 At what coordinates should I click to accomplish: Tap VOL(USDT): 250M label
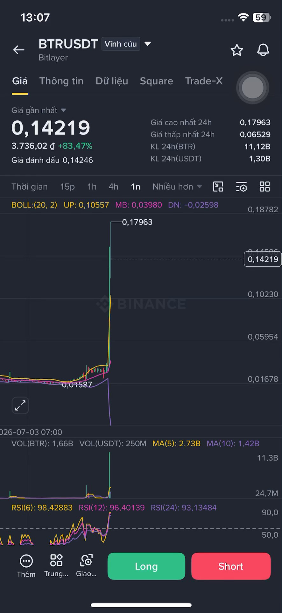(x=113, y=443)
